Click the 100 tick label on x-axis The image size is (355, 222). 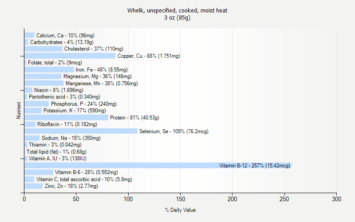tap(128, 199)
